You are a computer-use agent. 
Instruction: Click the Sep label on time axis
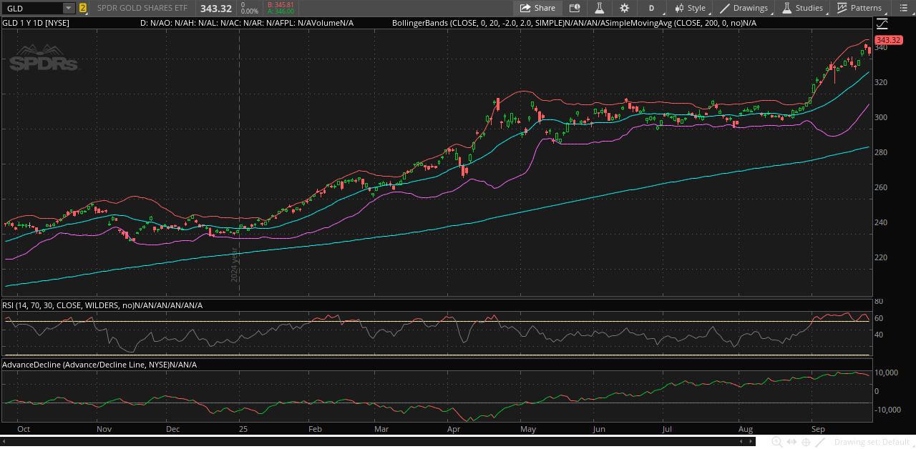(x=819, y=429)
